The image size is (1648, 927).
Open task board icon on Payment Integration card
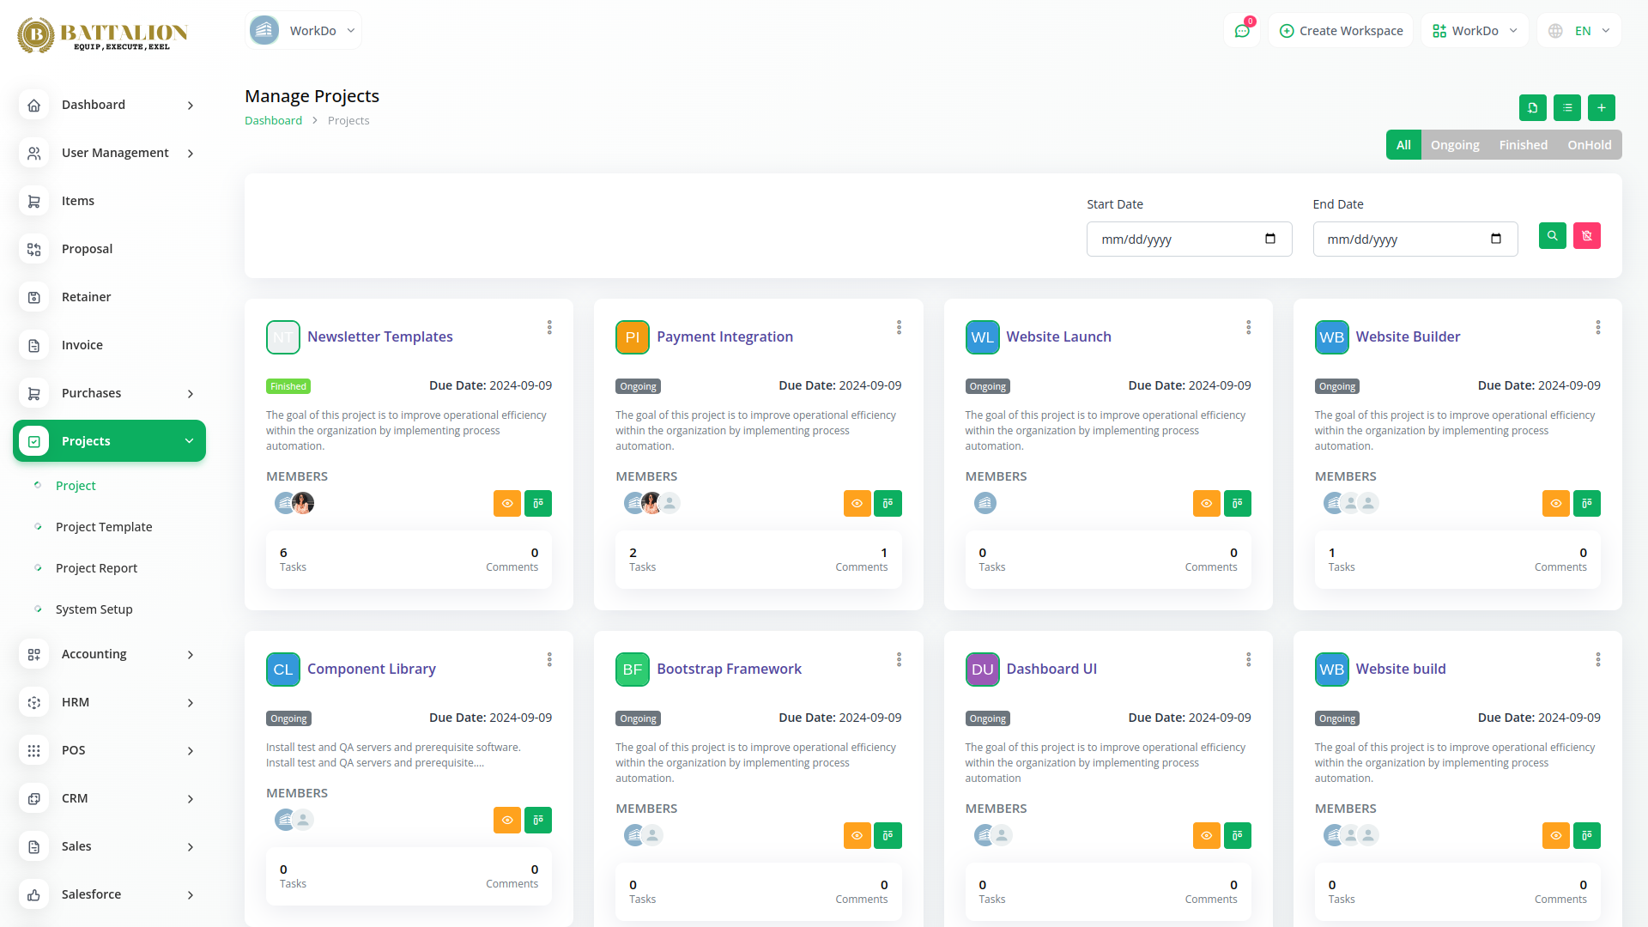888,504
